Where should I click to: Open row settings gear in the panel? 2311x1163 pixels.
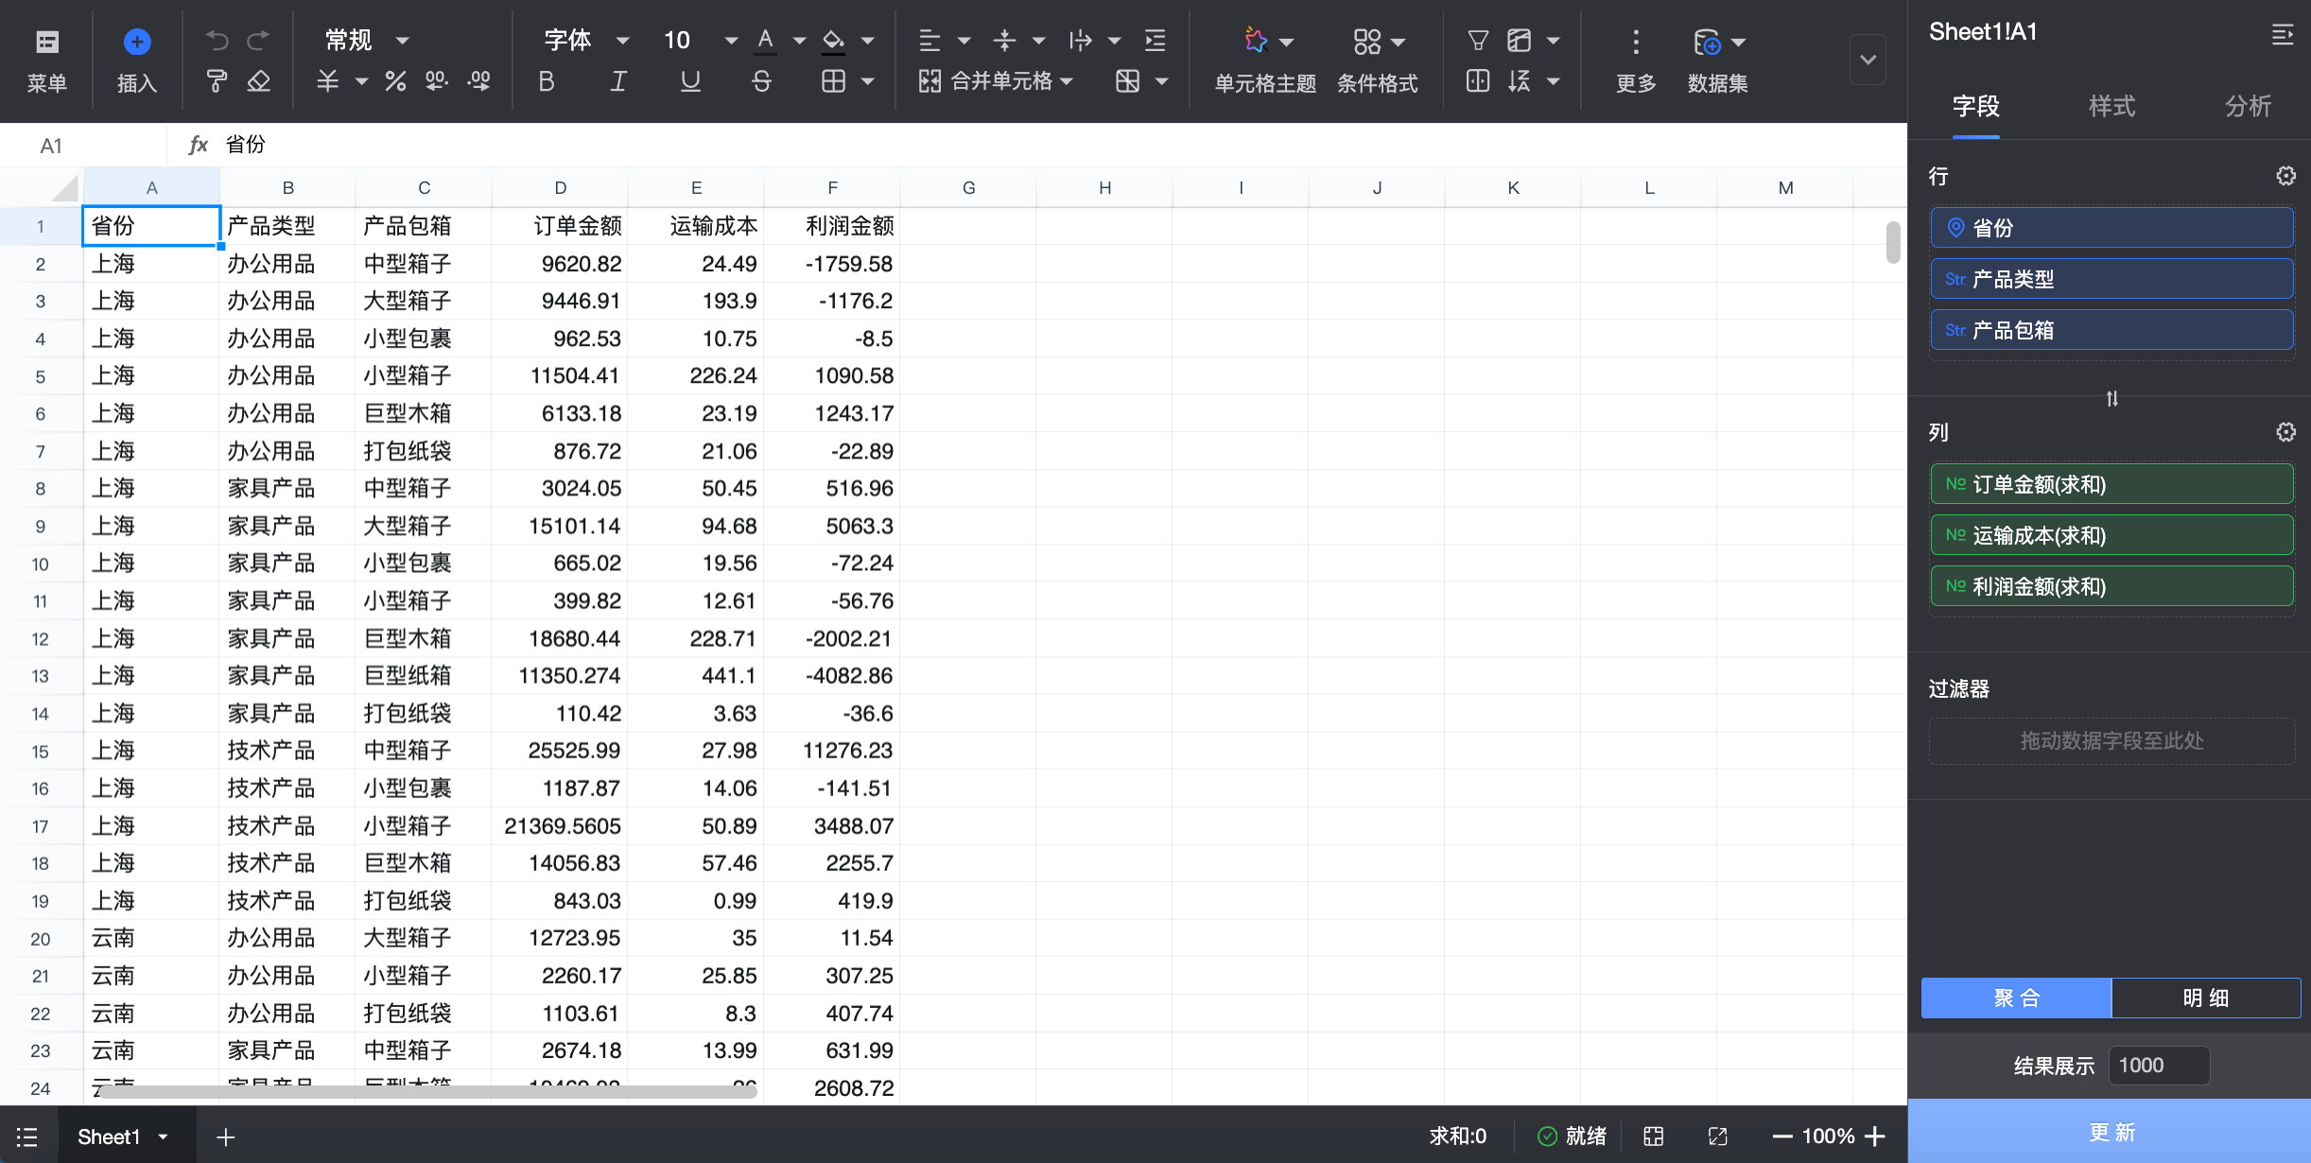tap(2285, 176)
